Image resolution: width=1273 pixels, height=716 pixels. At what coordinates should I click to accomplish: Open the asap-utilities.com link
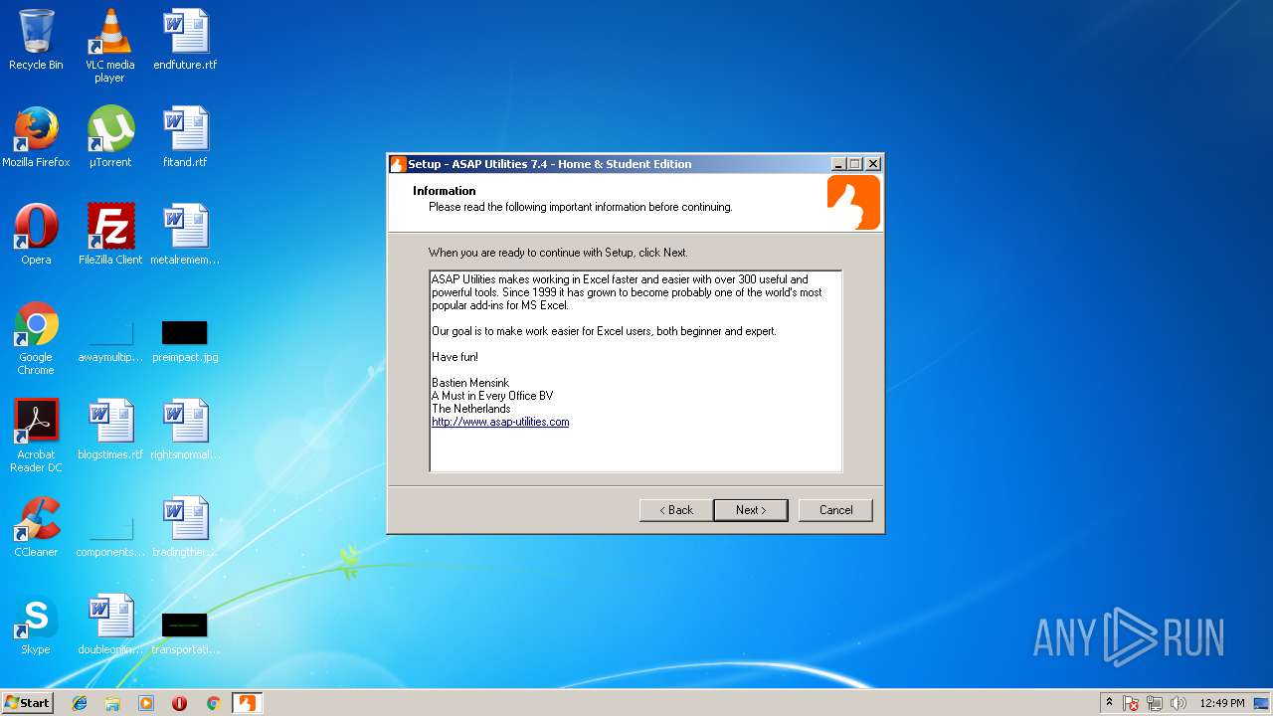pos(500,422)
